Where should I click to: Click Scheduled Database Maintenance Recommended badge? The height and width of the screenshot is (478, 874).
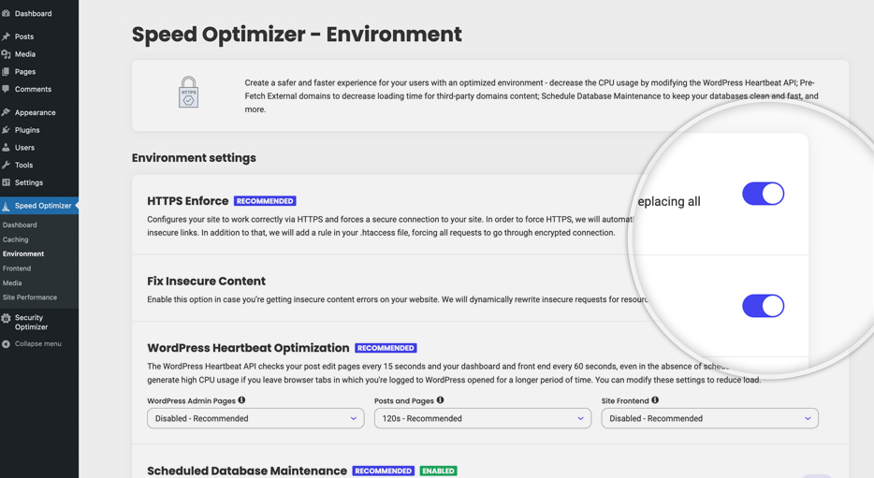[384, 471]
